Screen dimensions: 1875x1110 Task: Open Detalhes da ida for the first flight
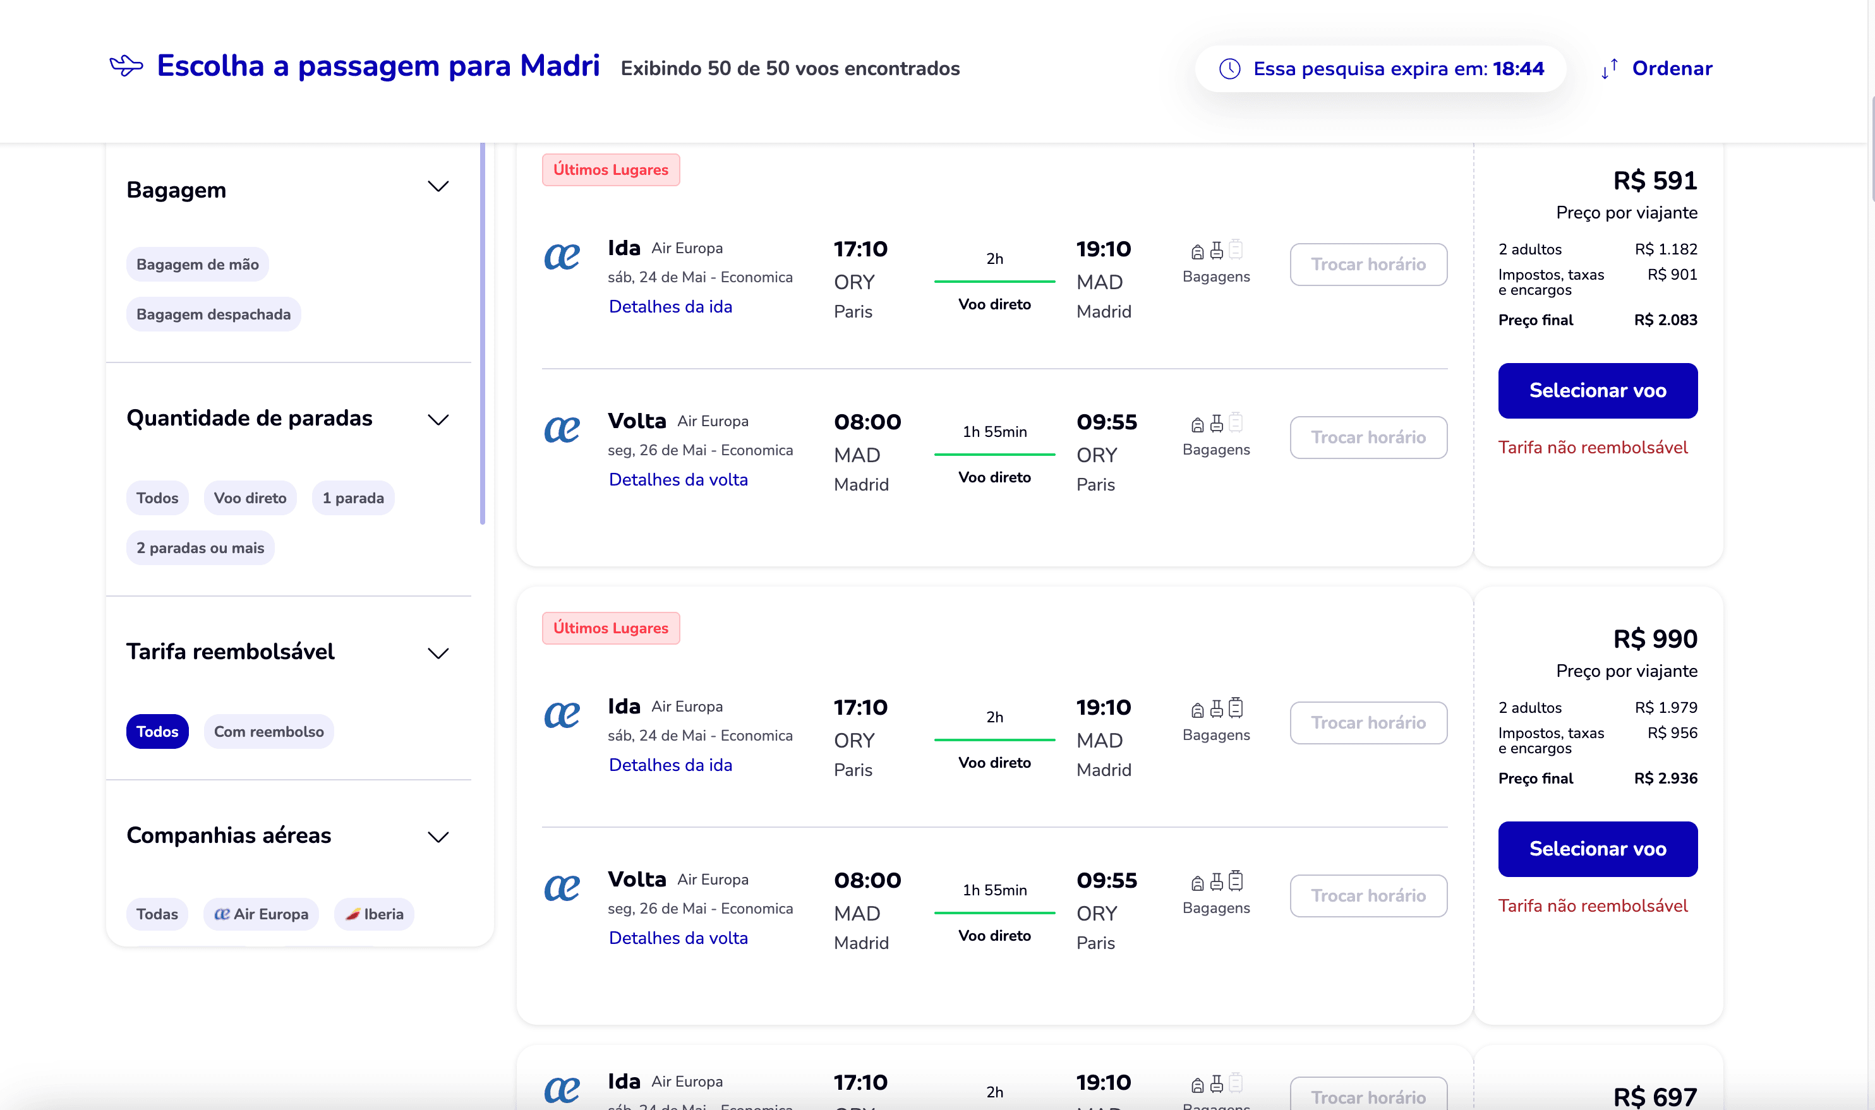(670, 307)
